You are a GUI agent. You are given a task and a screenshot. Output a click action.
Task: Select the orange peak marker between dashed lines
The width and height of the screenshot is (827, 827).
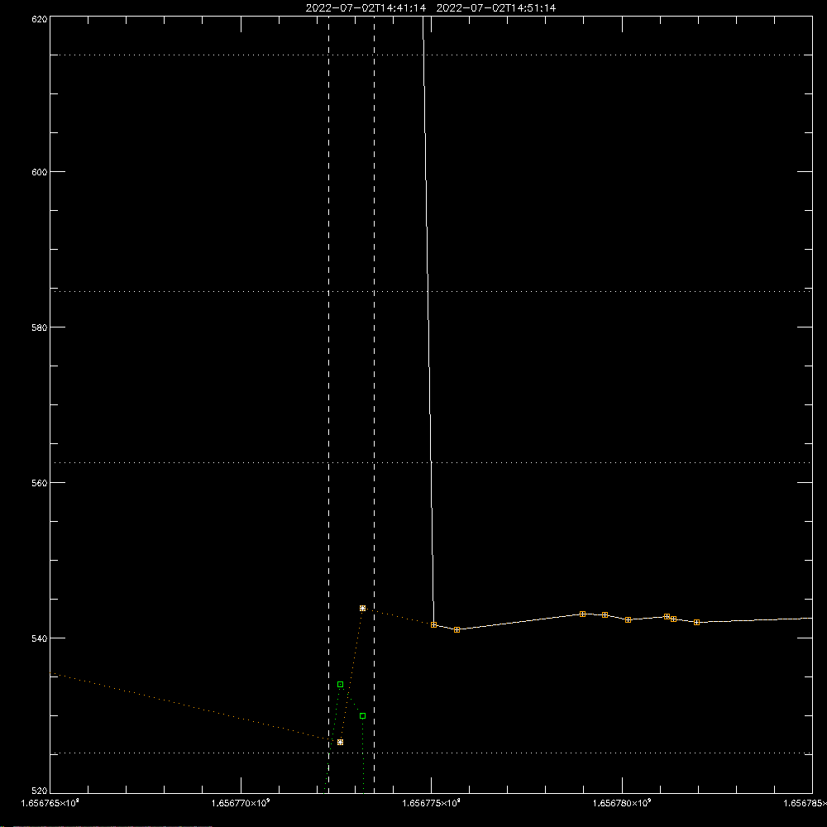point(362,608)
